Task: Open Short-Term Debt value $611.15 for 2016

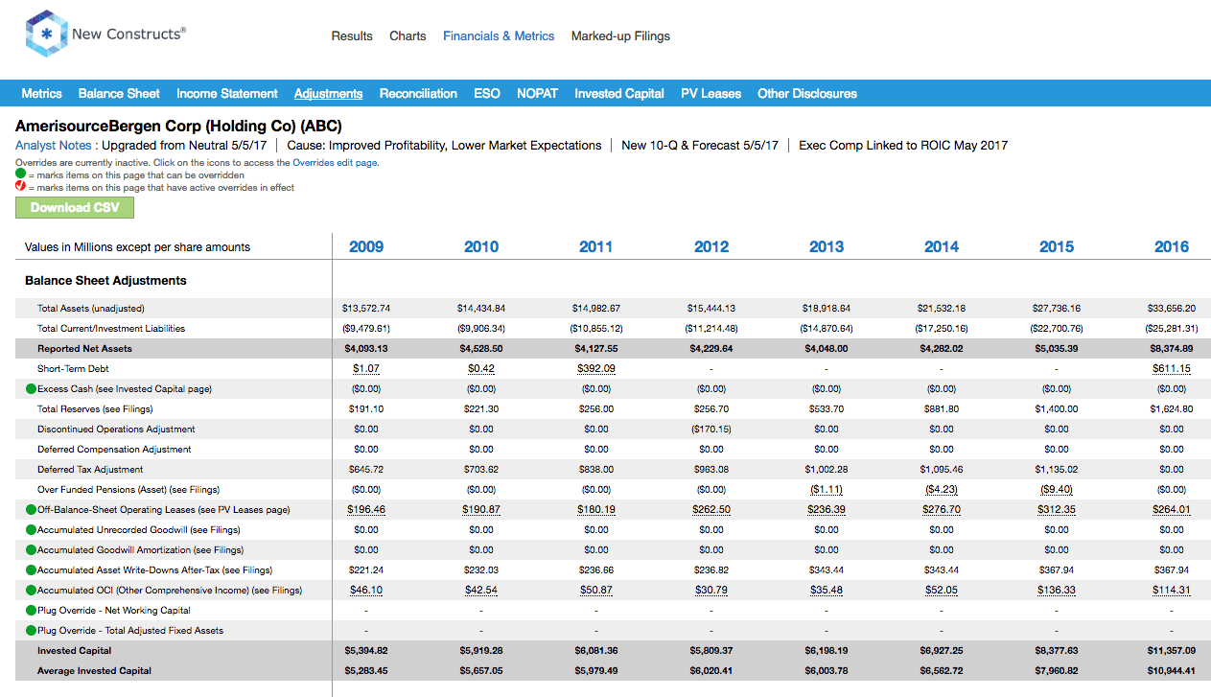Action: (x=1172, y=369)
